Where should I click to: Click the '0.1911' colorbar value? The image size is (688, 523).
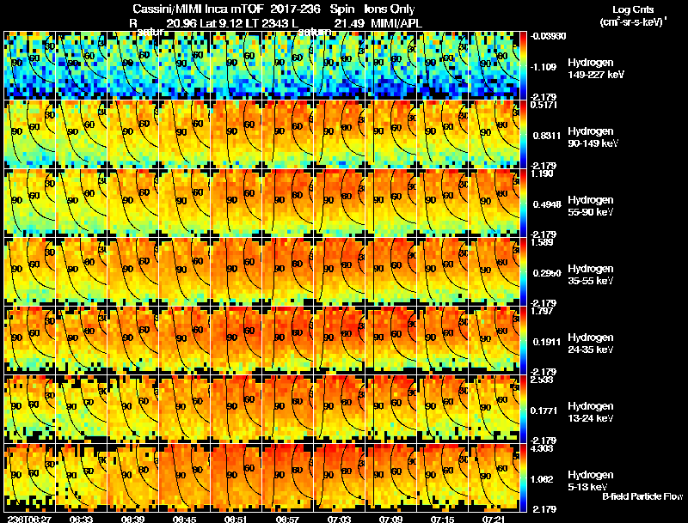click(545, 342)
